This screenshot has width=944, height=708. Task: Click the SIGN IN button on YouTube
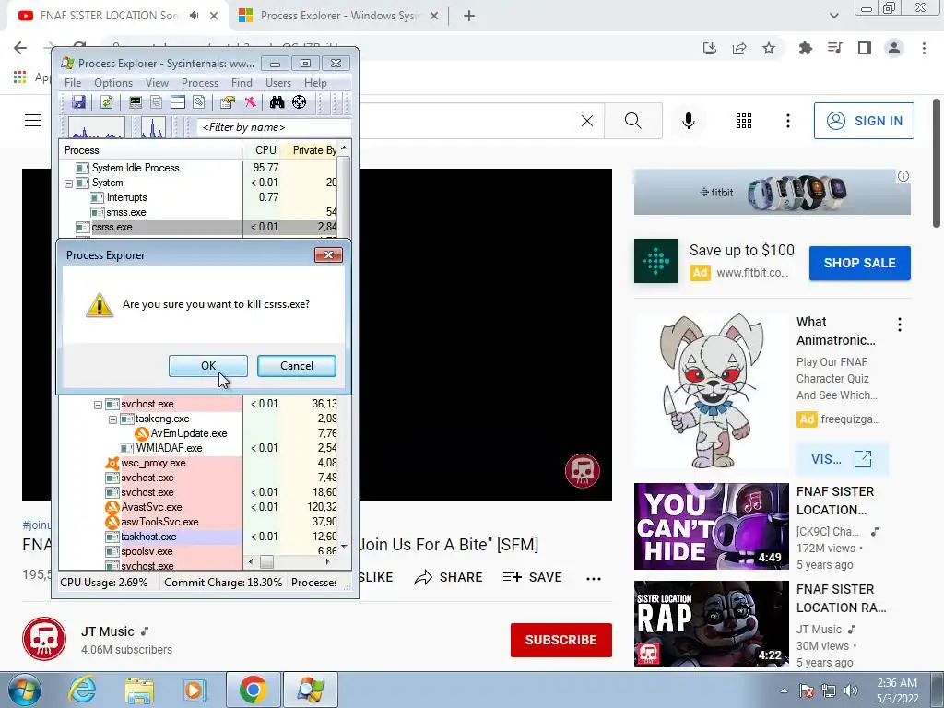pyautogui.click(x=864, y=121)
